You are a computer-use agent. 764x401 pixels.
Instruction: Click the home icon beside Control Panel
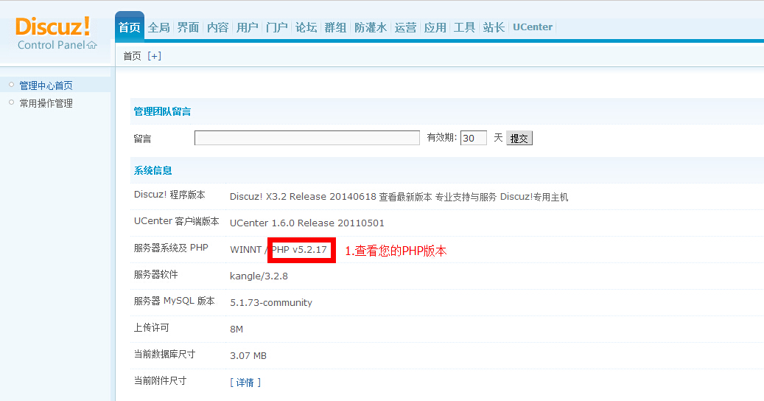pyautogui.click(x=91, y=45)
